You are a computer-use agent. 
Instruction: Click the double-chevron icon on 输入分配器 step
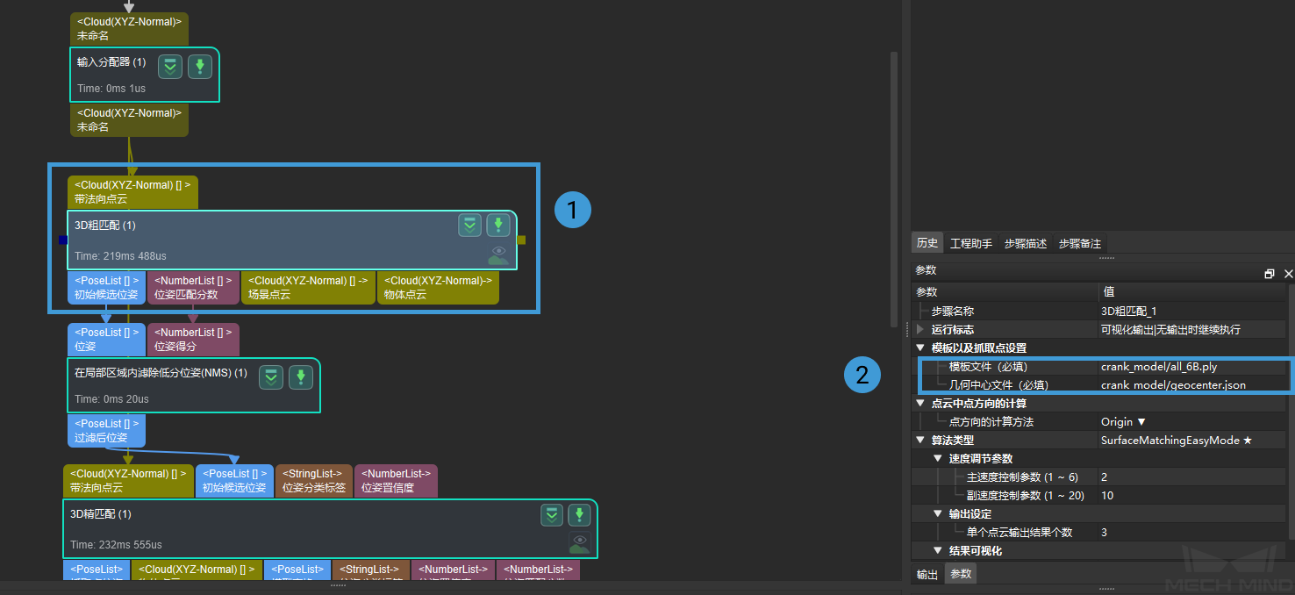(x=170, y=67)
